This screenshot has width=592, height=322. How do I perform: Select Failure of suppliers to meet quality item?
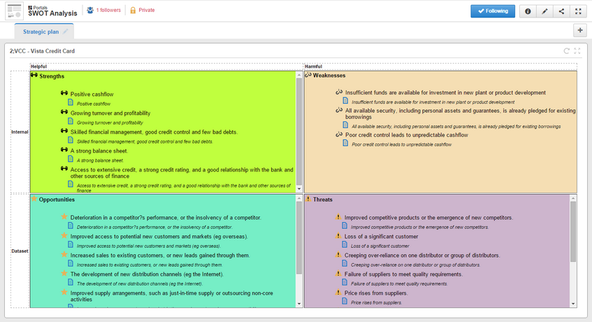403,274
